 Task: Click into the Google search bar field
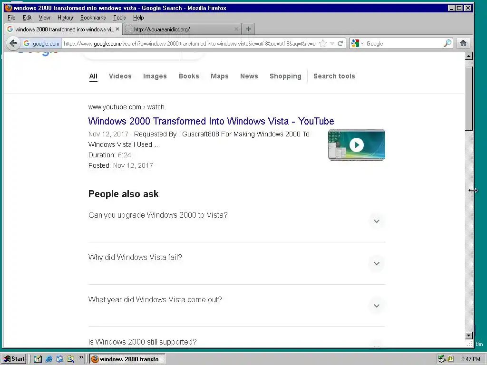point(404,43)
